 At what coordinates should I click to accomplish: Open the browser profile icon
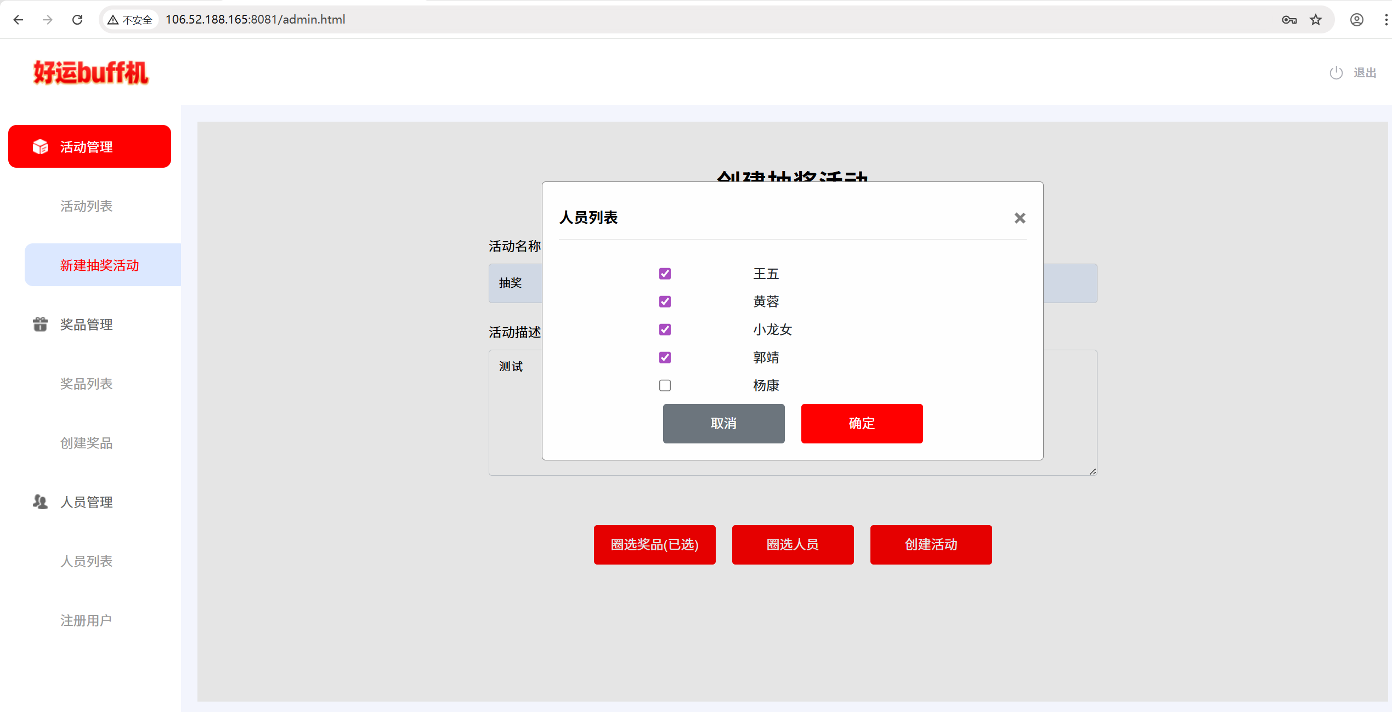click(1356, 20)
